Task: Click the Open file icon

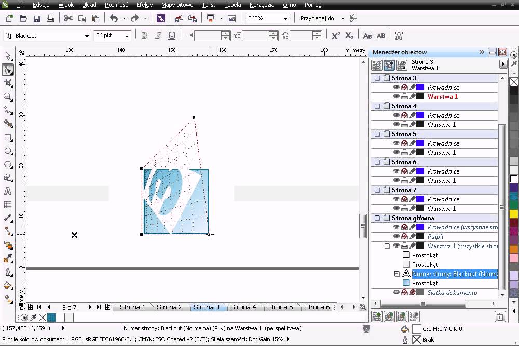Action: (23, 18)
